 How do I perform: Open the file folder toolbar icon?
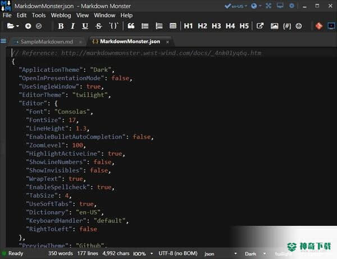click(10, 26)
